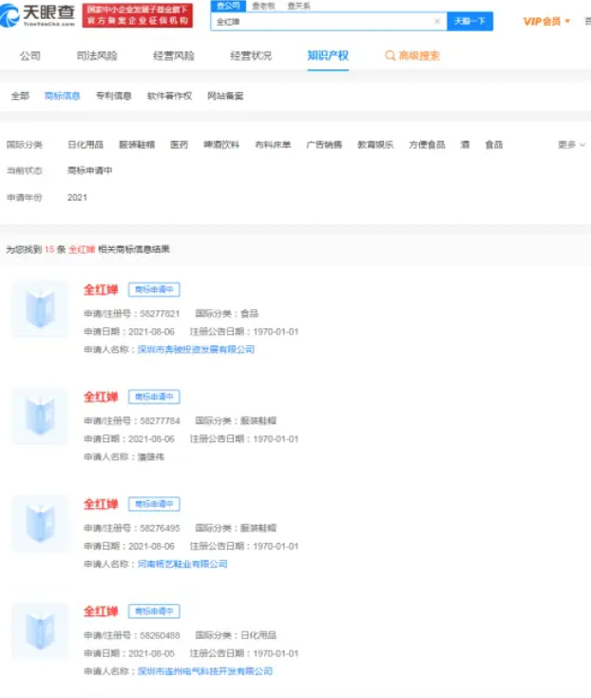The height and width of the screenshot is (698, 591).
Task: Select the 专利信息 sub-tab
Action: [x=113, y=96]
